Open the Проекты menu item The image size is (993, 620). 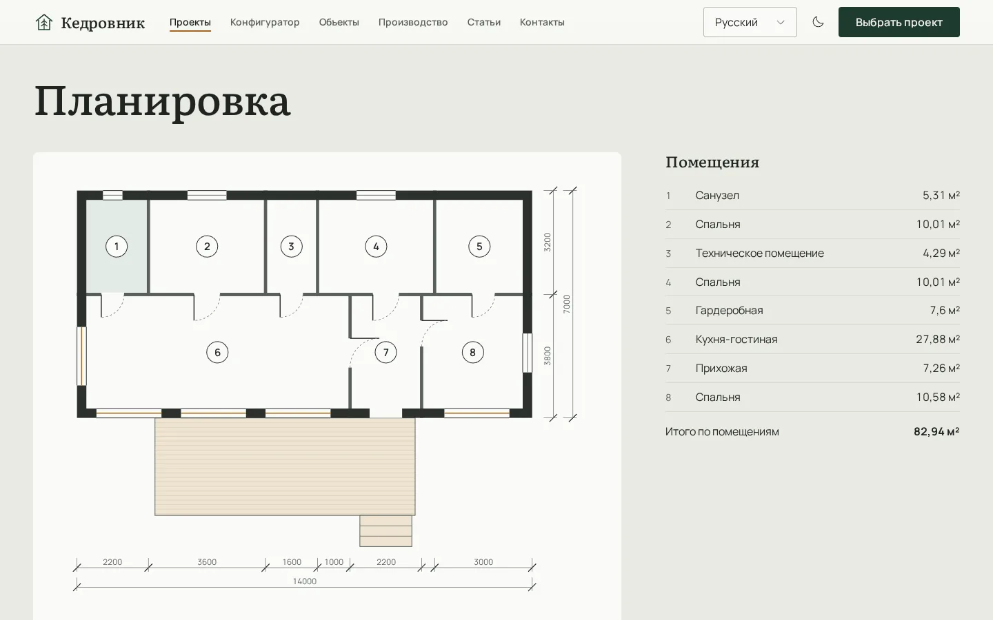point(190,22)
